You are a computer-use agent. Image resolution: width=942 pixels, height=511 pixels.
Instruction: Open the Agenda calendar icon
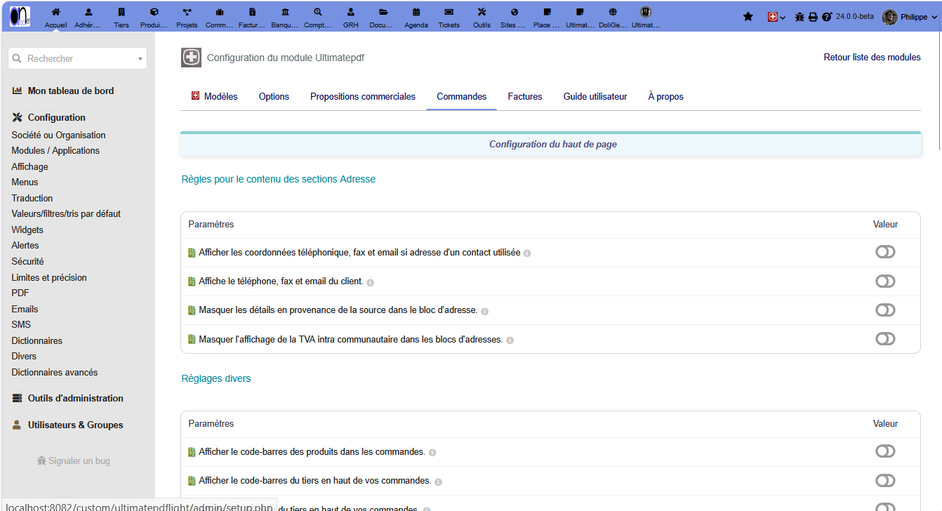tap(416, 17)
